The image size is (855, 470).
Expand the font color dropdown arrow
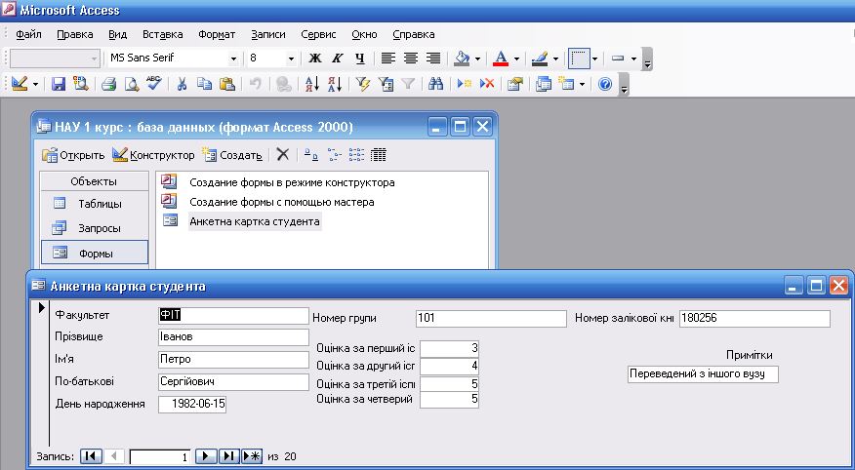click(x=517, y=59)
